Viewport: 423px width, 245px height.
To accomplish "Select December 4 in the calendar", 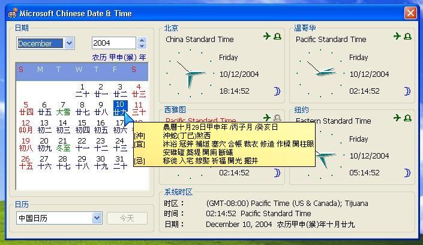I will (139, 91).
